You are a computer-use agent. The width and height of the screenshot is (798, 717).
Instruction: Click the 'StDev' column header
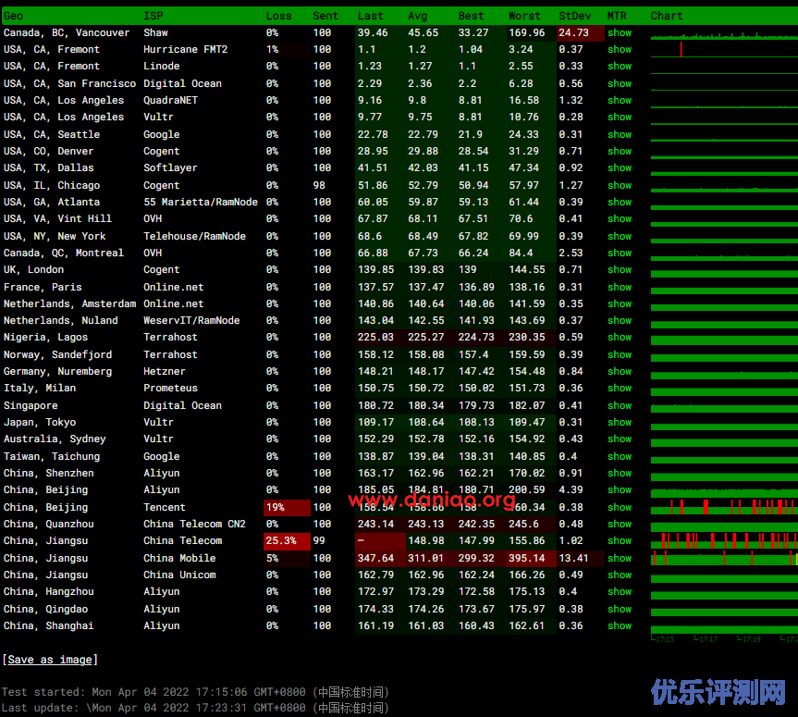pos(575,16)
